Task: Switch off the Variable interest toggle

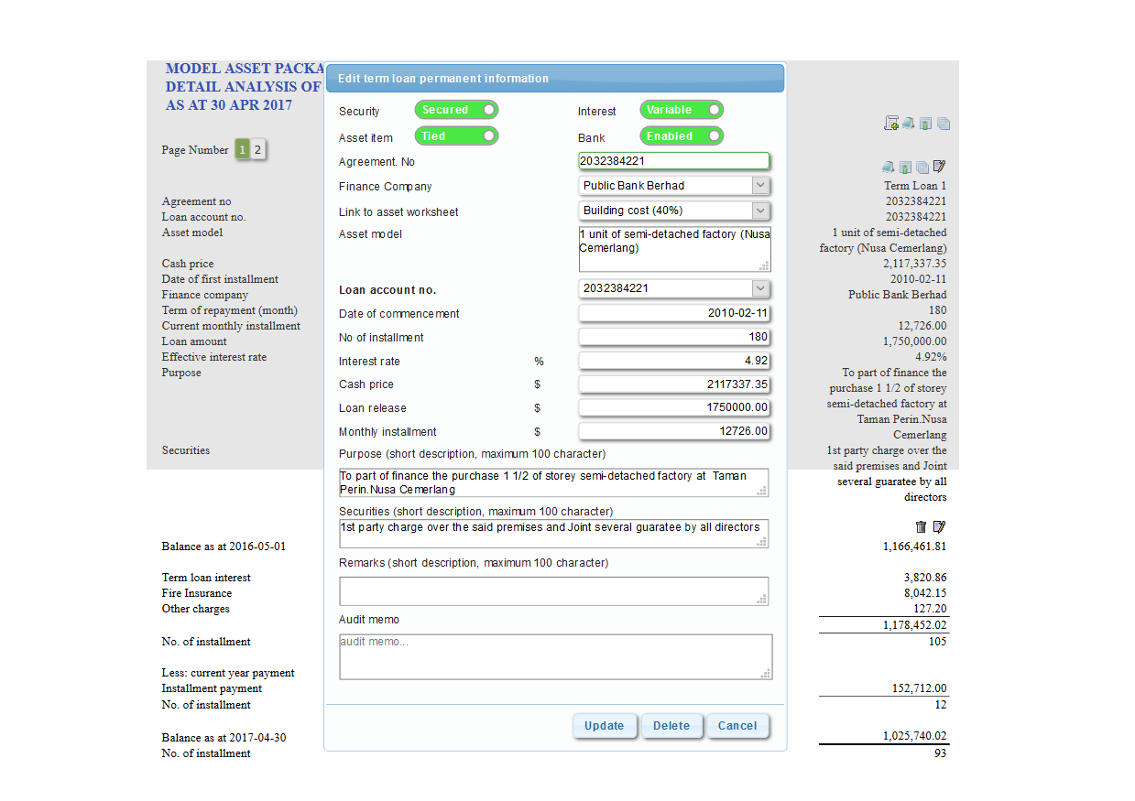Action: [682, 110]
